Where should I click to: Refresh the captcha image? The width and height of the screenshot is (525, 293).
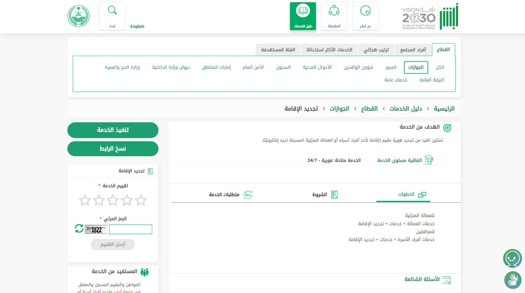[79, 229]
